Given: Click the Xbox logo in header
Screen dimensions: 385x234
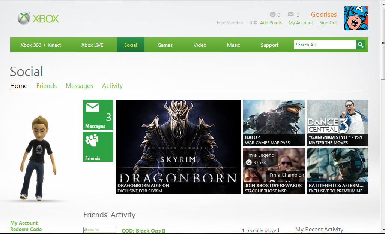Looking at the screenshot, I should coord(38,19).
